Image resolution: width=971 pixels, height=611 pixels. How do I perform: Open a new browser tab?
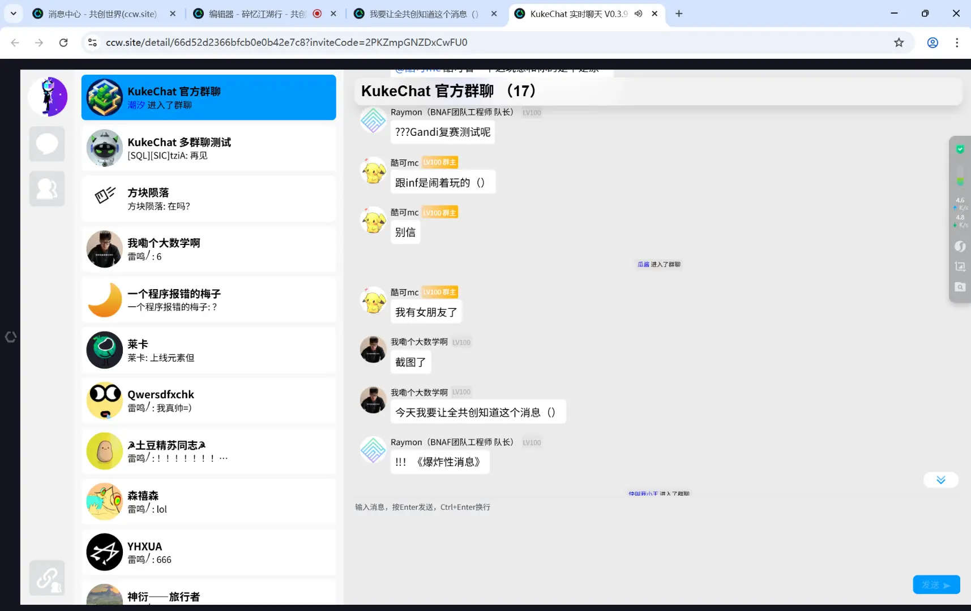click(x=679, y=14)
